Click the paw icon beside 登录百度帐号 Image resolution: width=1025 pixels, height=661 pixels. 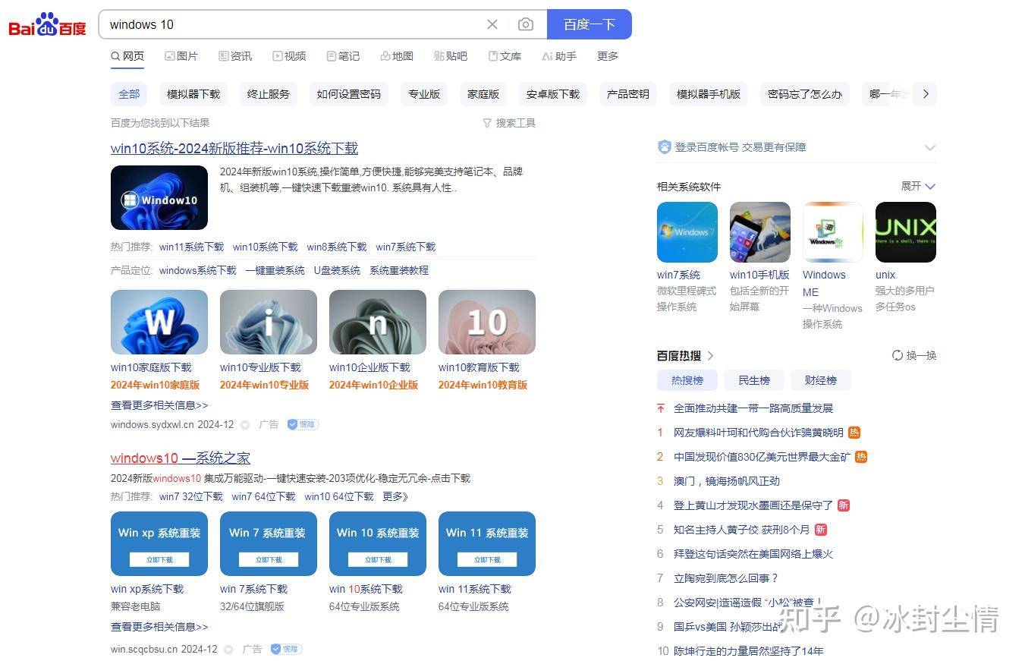[665, 147]
